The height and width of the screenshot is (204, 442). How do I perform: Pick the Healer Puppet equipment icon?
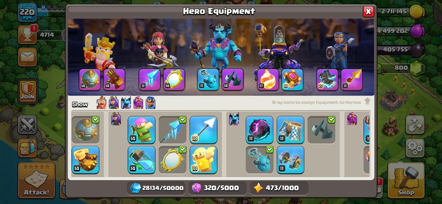pos(203,160)
